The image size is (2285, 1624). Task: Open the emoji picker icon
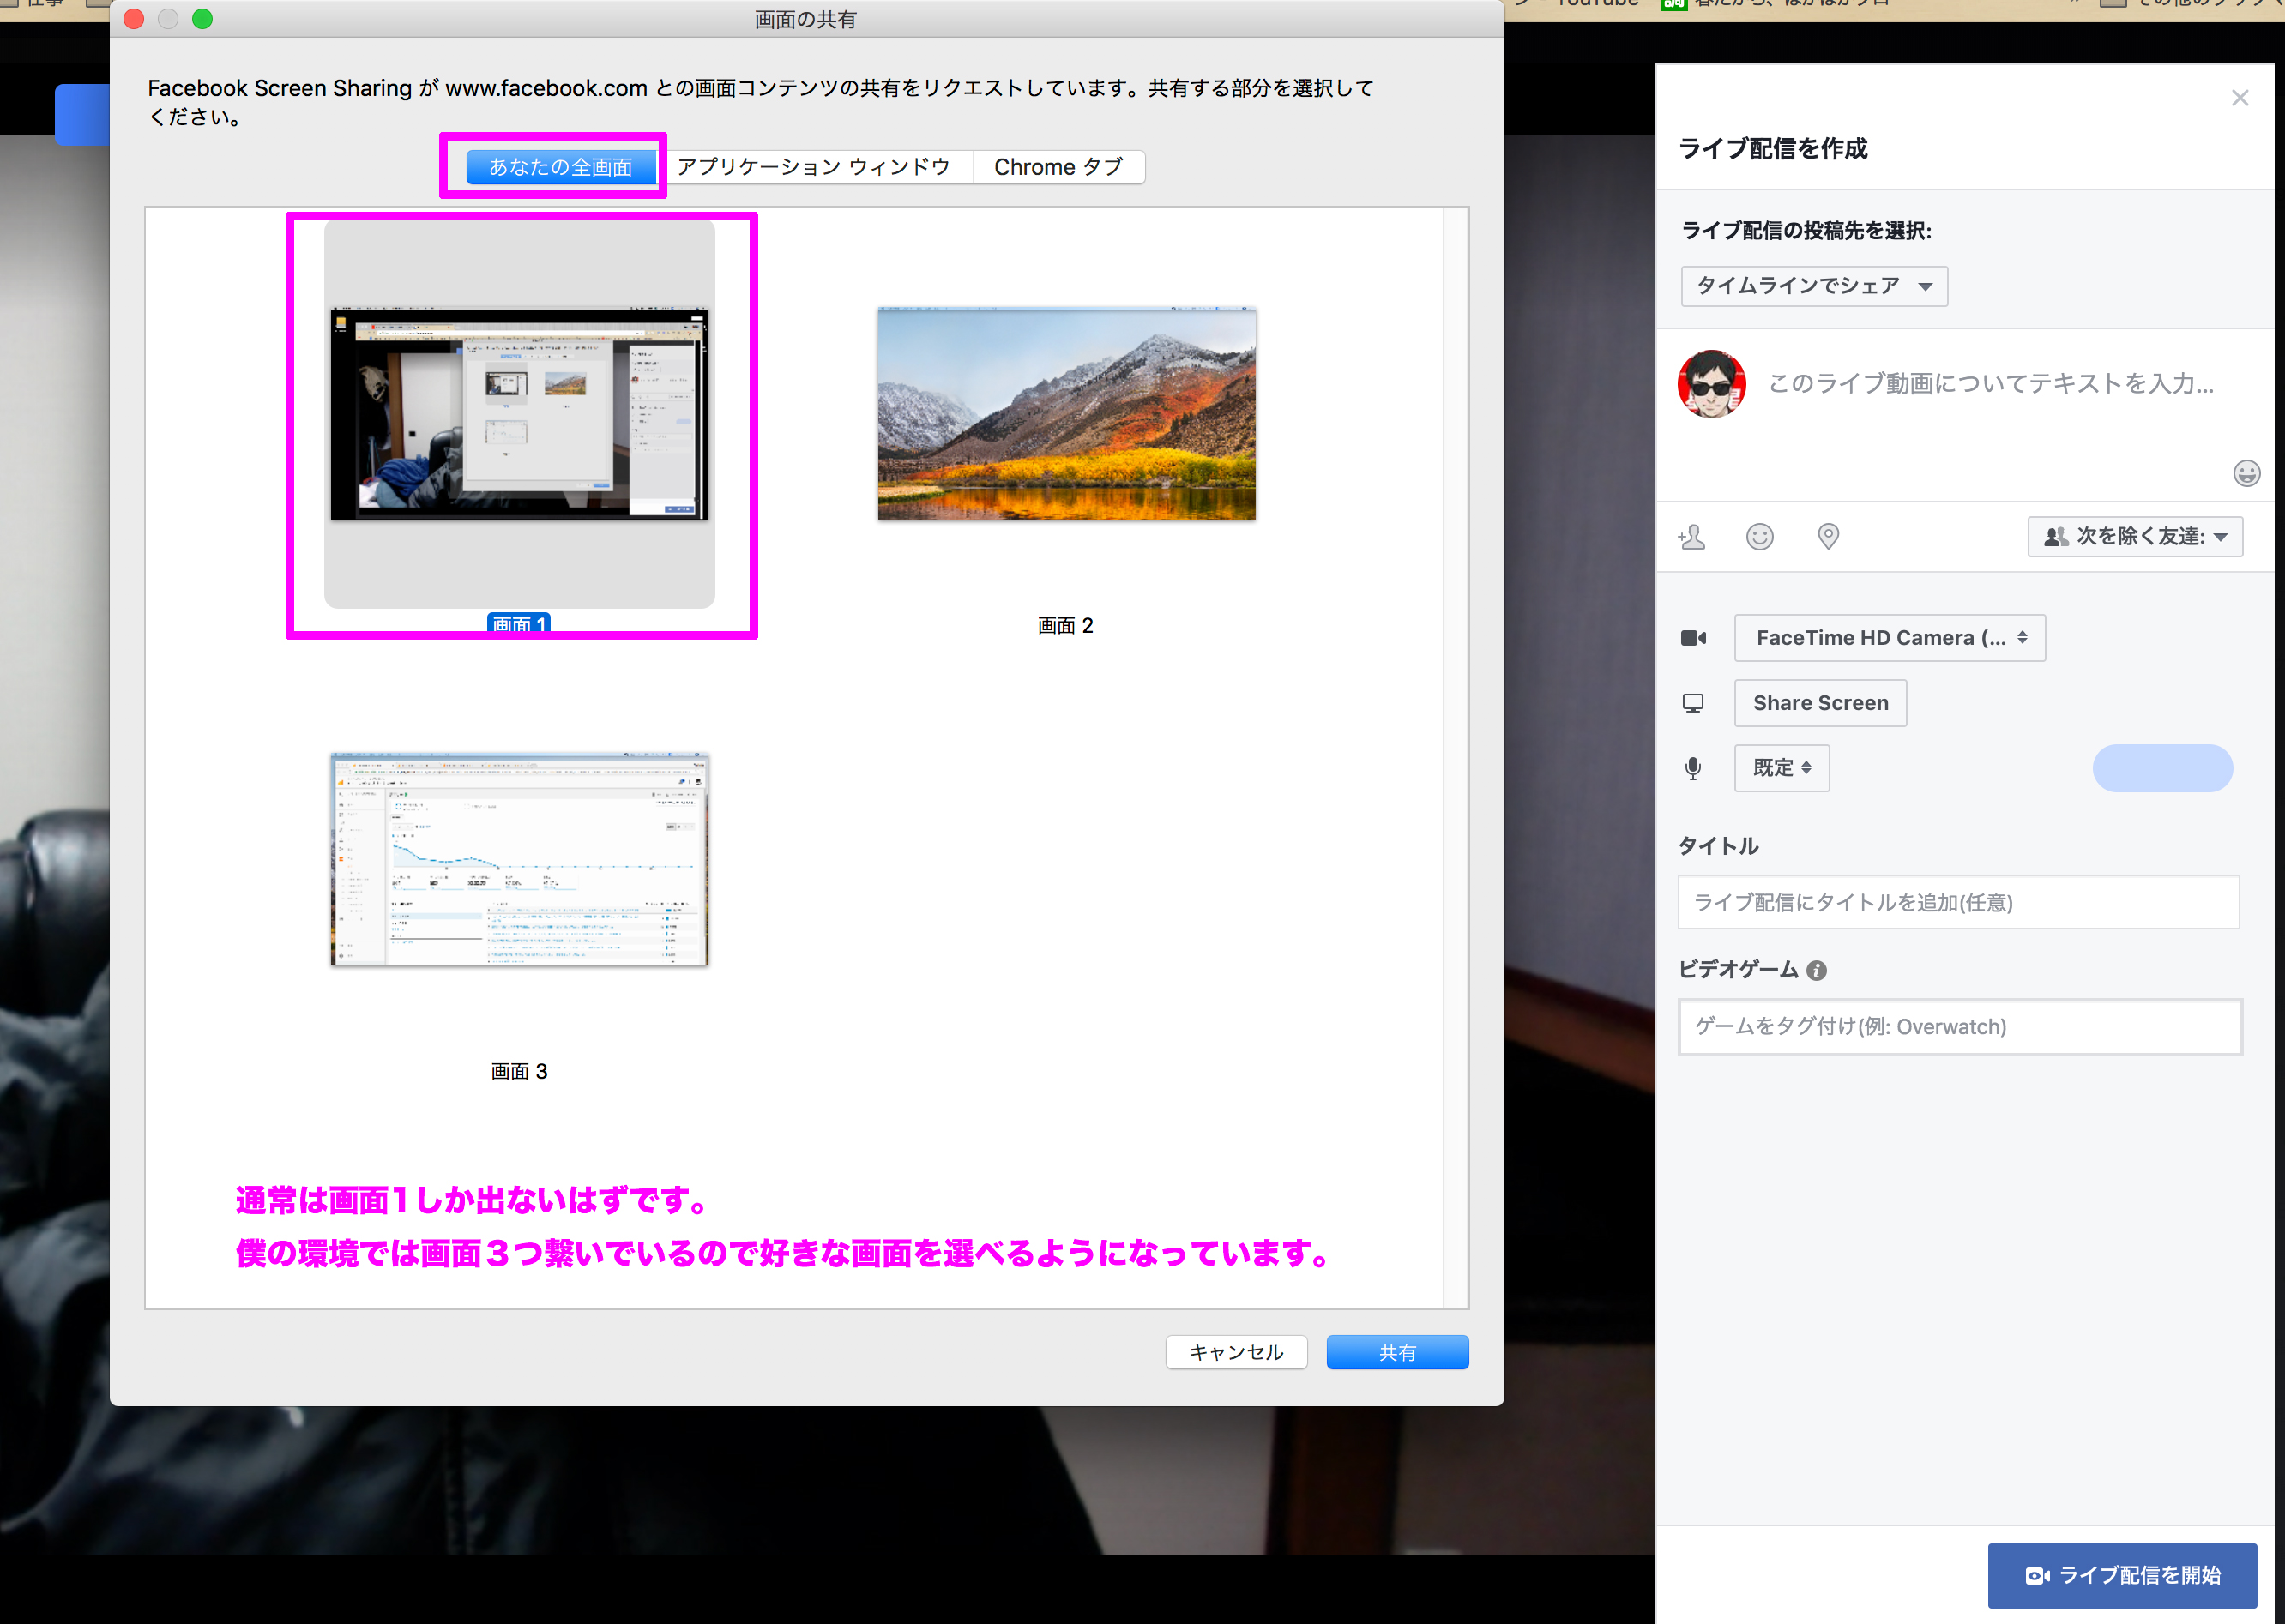pos(2246,473)
